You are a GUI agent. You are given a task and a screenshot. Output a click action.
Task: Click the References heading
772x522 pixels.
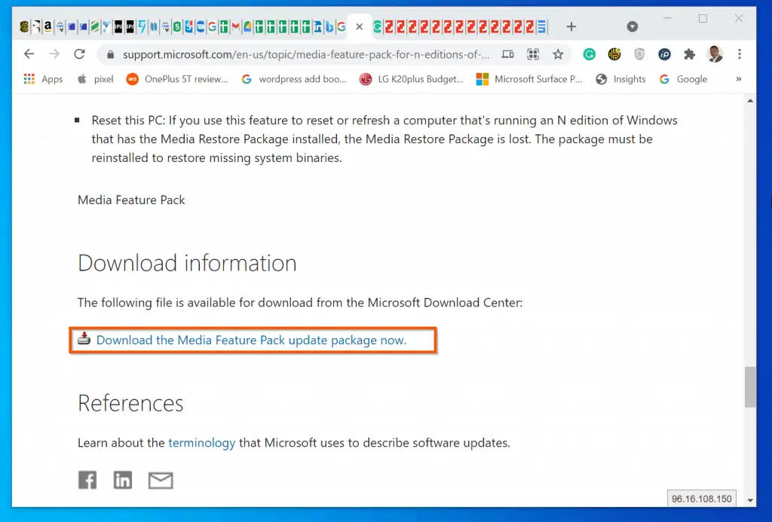pyautogui.click(x=130, y=403)
